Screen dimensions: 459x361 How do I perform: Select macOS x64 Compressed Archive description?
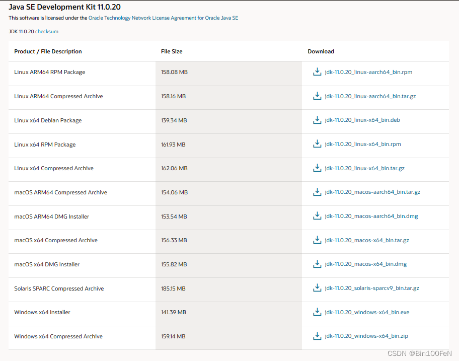click(56, 240)
